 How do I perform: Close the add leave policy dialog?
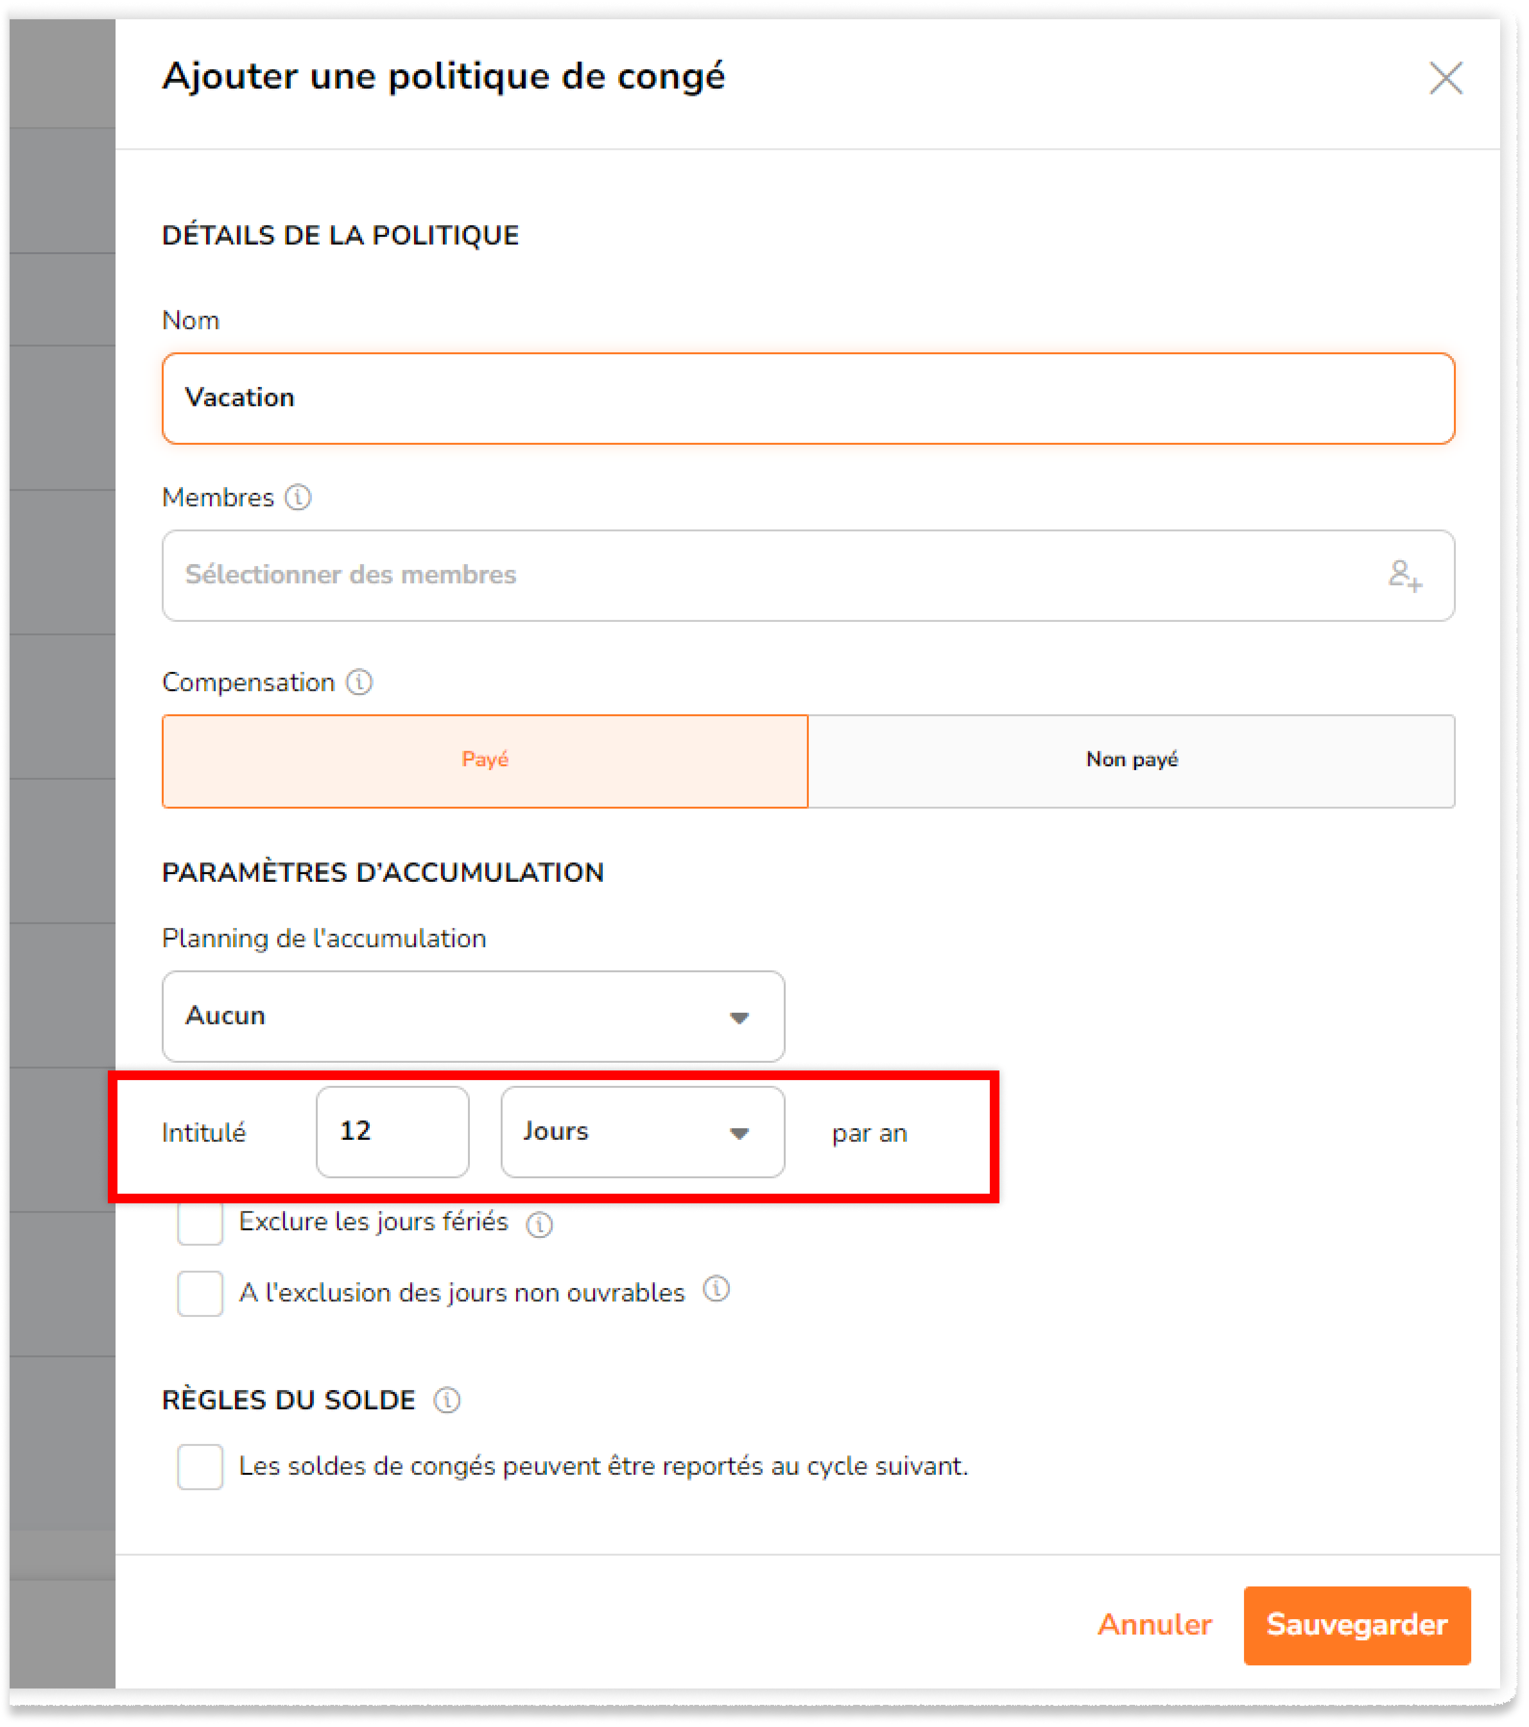tap(1445, 78)
